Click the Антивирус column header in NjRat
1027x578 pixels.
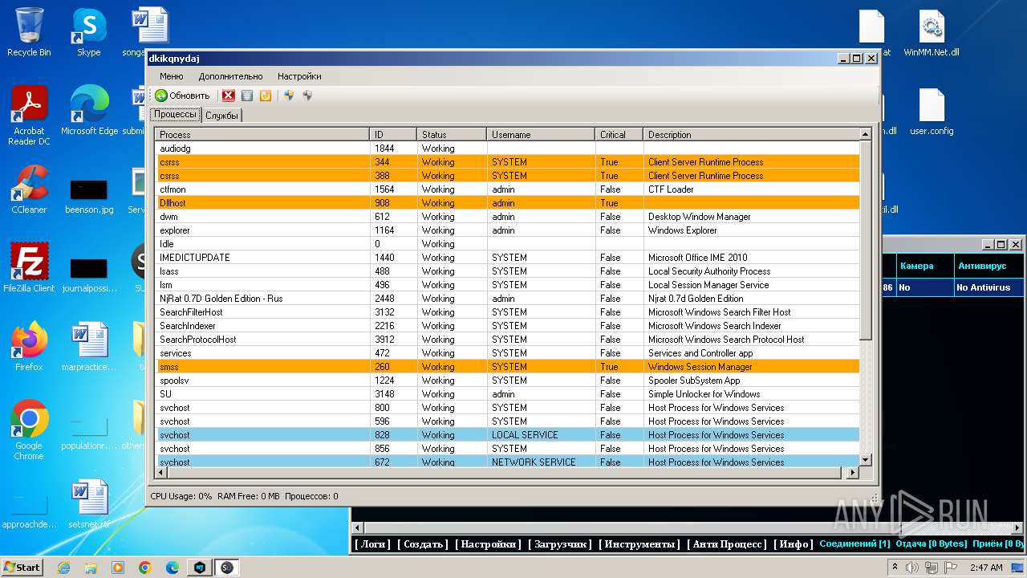[988, 266]
